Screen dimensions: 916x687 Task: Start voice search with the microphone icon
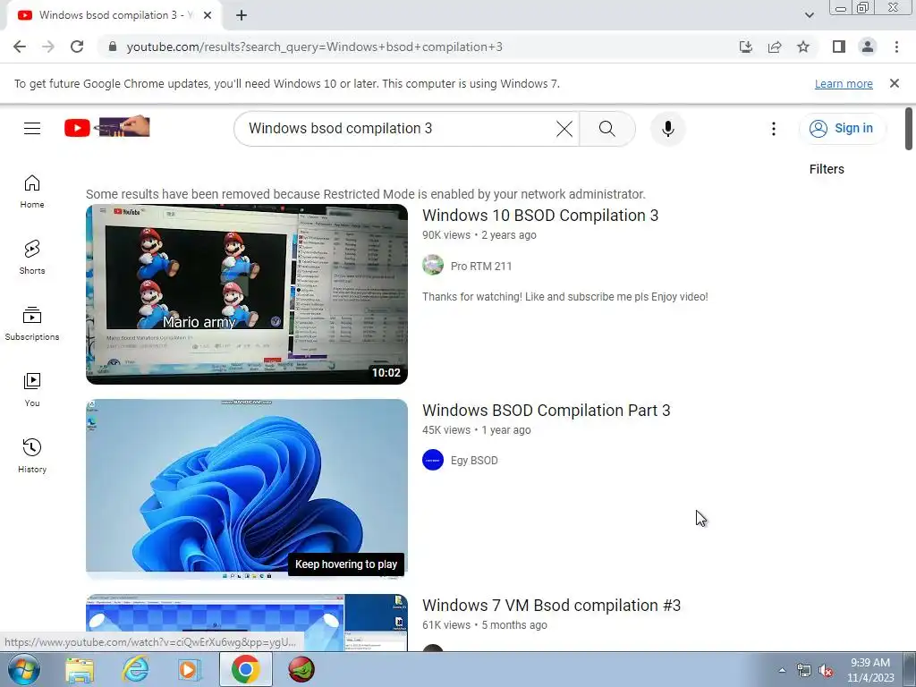[667, 129]
